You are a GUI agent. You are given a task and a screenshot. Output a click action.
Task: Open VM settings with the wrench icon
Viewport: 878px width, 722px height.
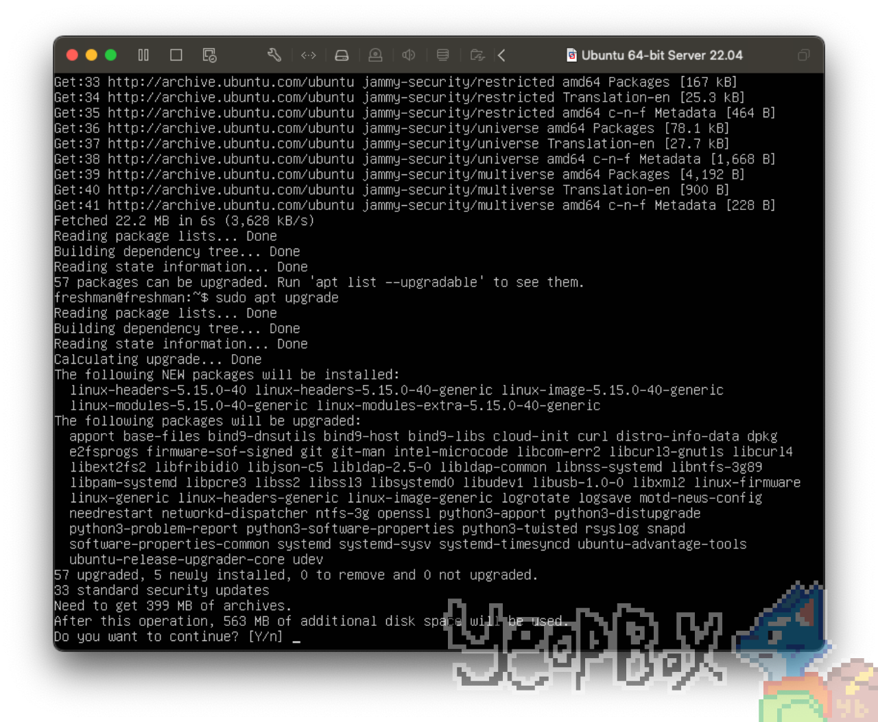(x=274, y=55)
